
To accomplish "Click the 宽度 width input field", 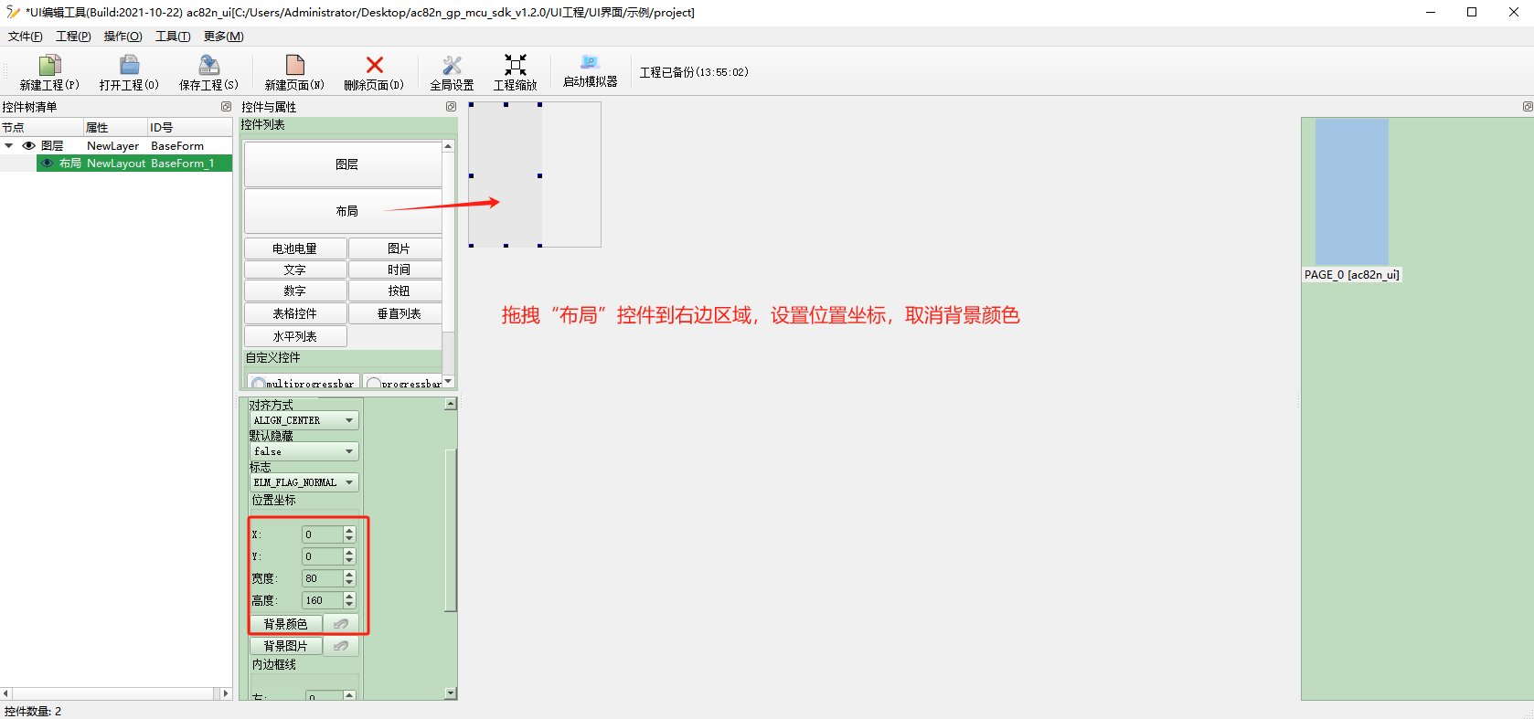I will click(322, 578).
